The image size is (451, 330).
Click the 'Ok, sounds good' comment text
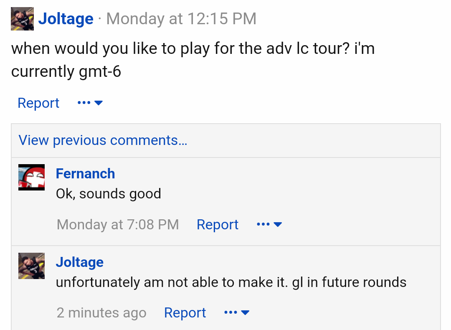(x=109, y=194)
